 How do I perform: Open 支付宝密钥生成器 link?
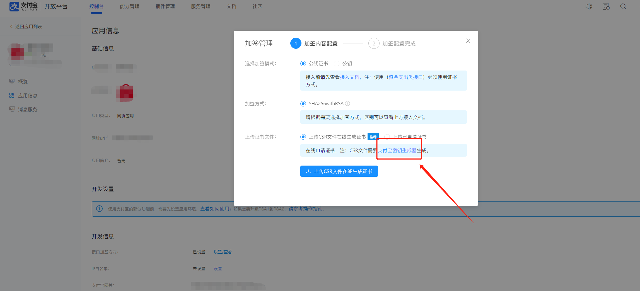point(397,151)
